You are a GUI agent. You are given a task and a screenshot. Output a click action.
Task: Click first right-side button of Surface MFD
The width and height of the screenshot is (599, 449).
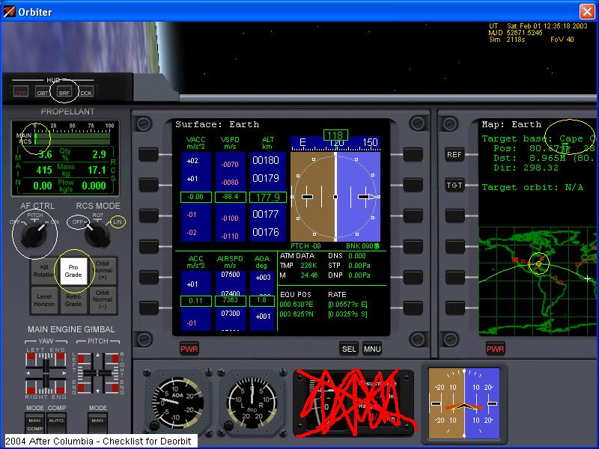click(x=413, y=155)
